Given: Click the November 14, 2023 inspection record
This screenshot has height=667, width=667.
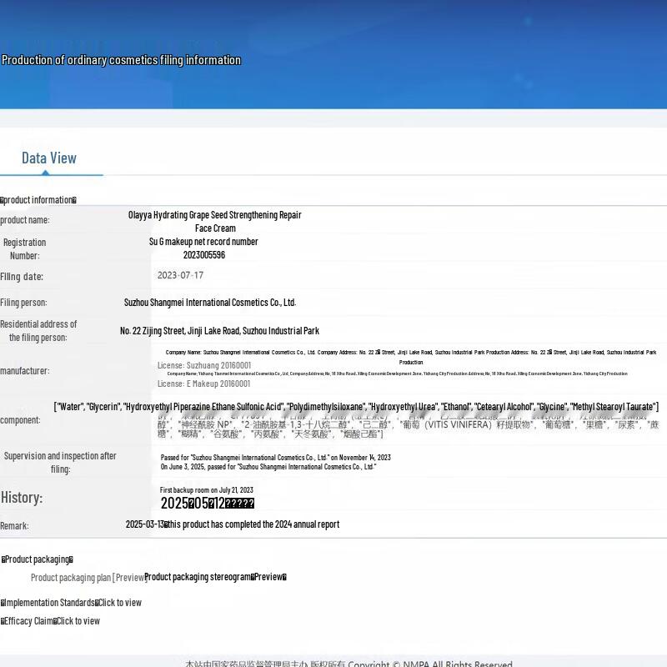Looking at the screenshot, I should pyautogui.click(x=275, y=457).
